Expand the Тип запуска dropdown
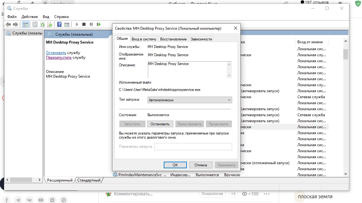362x203 pixels. pos(189,100)
